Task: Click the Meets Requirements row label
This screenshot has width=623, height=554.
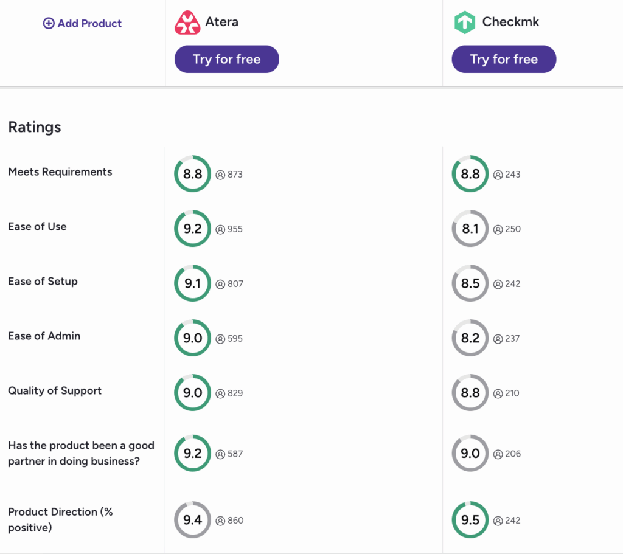Action: [60, 172]
